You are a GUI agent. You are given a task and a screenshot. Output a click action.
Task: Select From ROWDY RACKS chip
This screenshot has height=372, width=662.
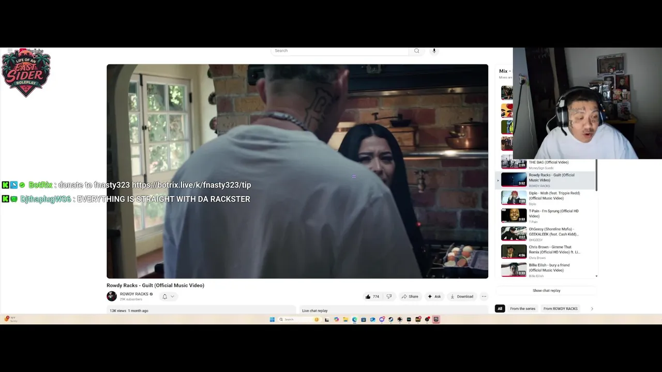coord(560,308)
